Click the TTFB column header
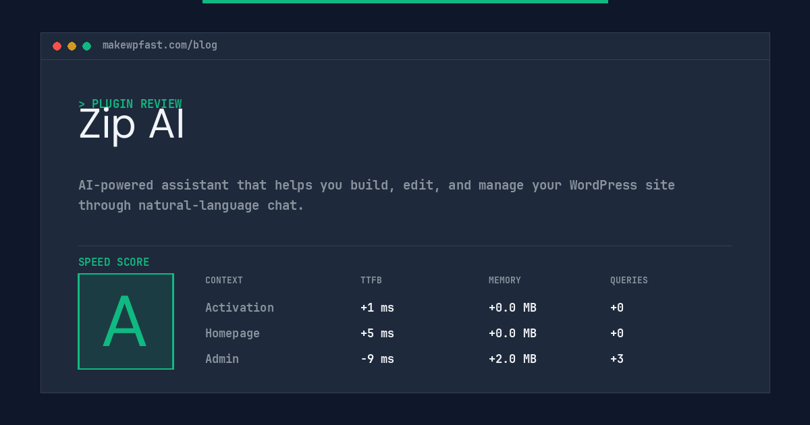810x425 pixels. pos(371,281)
